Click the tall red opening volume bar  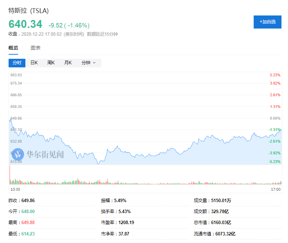pyautogui.click(x=10, y=175)
